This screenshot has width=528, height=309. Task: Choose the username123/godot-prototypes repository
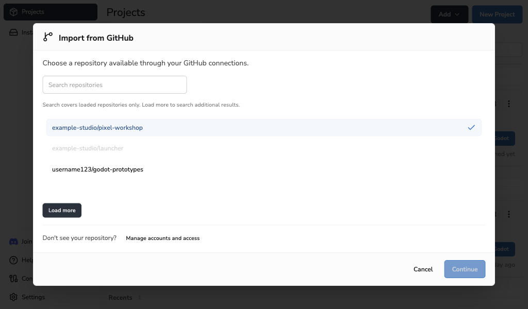[263, 169]
